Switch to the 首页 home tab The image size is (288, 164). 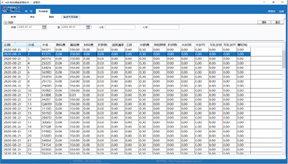pyautogui.click(x=29, y=11)
